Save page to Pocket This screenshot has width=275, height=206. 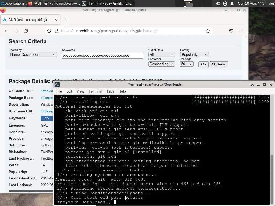231,31
